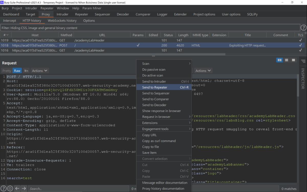Go to next search match arrow

(x=24, y=189)
